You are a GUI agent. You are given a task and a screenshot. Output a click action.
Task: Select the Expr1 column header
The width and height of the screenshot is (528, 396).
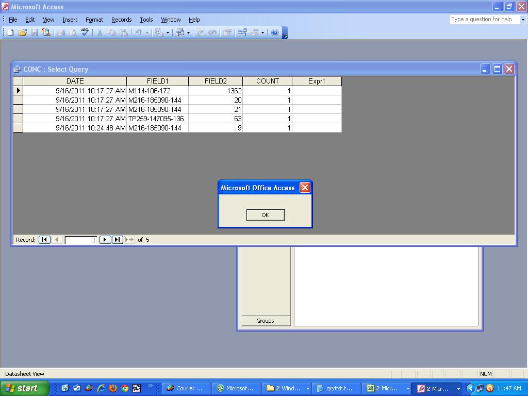pyautogui.click(x=317, y=81)
